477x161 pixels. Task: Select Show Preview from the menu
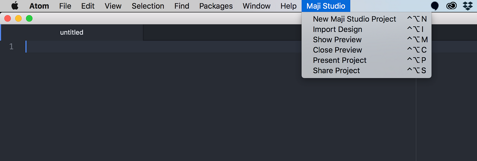[366, 40]
